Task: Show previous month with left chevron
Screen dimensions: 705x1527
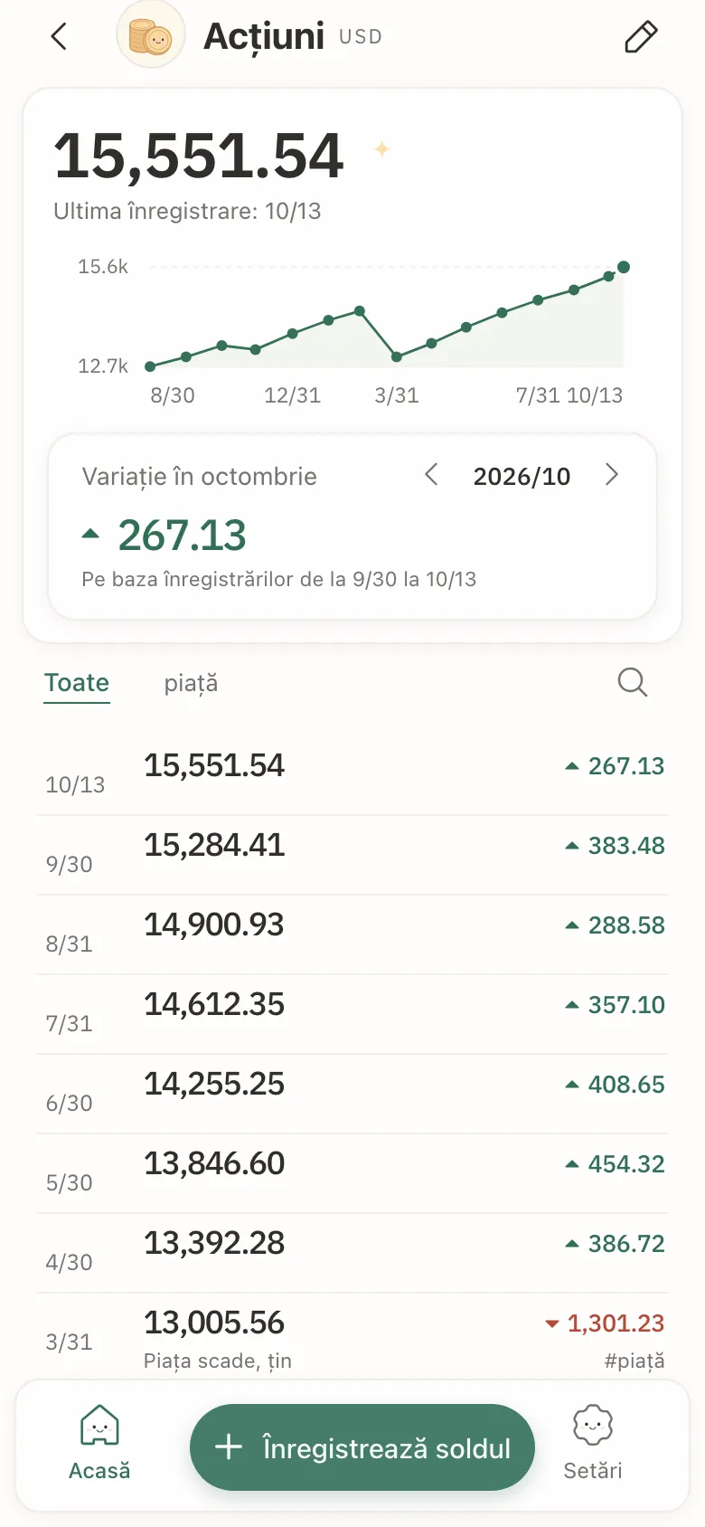Action: pos(431,475)
